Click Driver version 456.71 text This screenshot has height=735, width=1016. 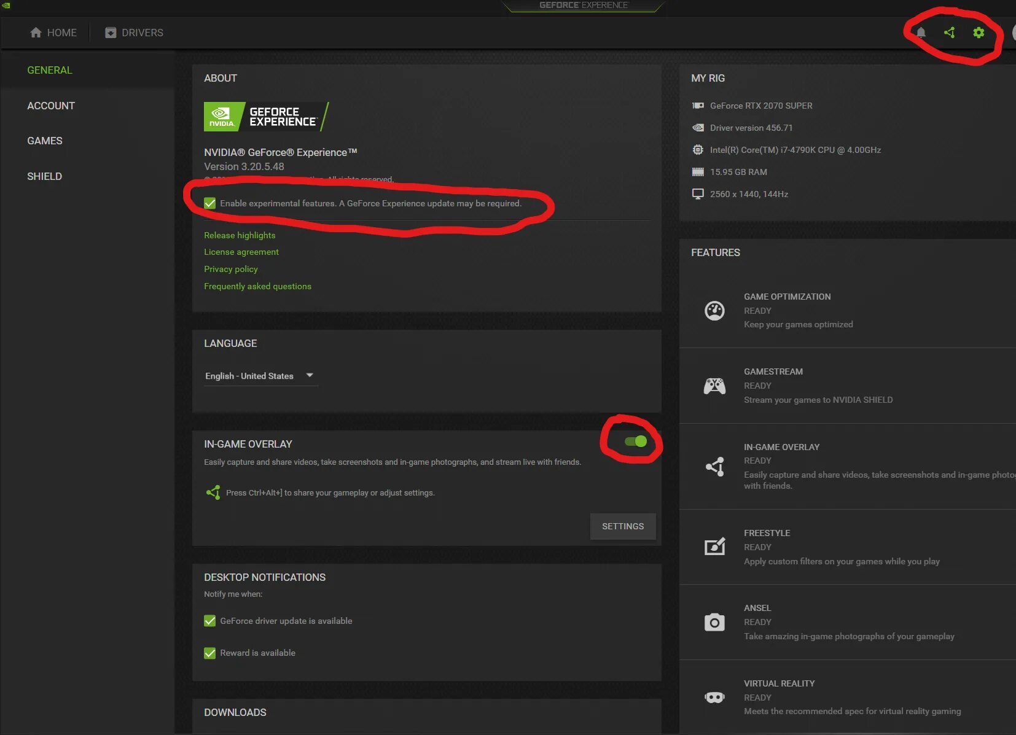click(751, 128)
